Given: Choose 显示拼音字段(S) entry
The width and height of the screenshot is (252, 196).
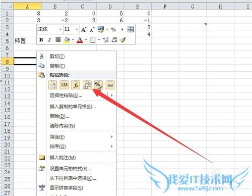Looking at the screenshot, I should (x=77, y=188).
